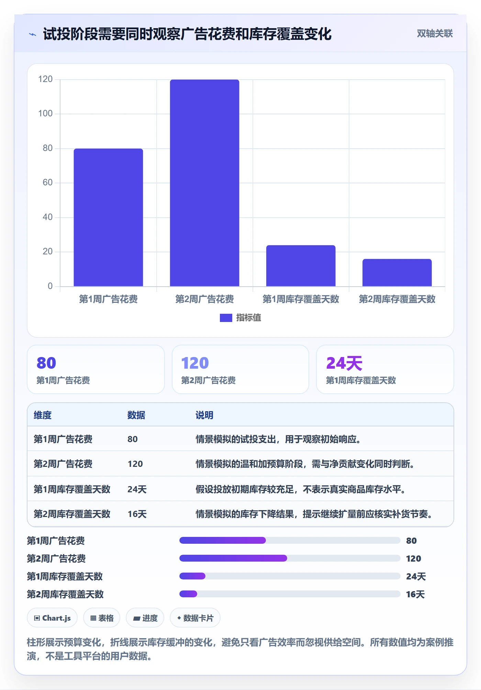Click the 120 y-axis tick label
This screenshot has width=481, height=690.
[x=45, y=79]
